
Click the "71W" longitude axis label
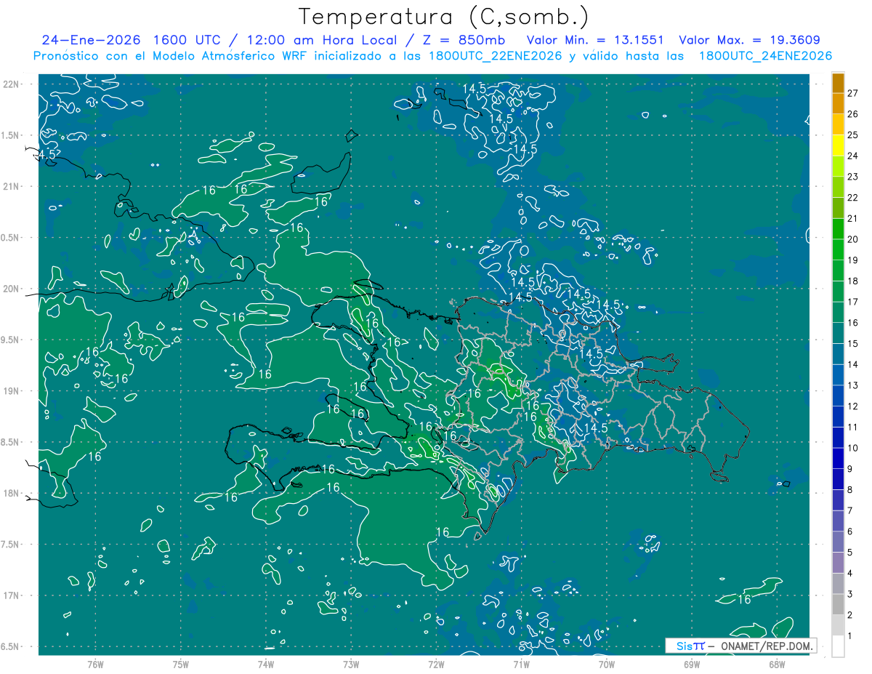coord(521,664)
